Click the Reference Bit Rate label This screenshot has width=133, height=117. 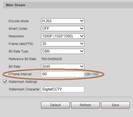tap(22, 59)
